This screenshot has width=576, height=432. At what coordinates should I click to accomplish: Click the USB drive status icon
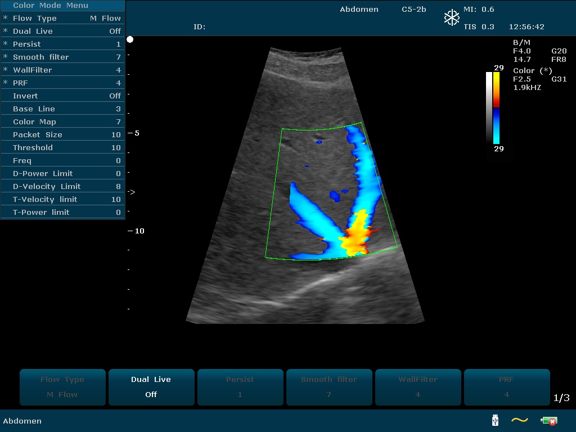tap(495, 420)
